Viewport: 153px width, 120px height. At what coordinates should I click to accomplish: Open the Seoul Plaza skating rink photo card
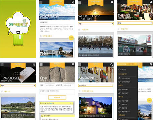95,46
